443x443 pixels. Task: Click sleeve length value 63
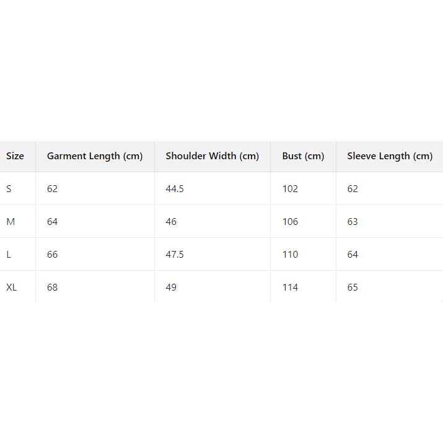pos(353,222)
